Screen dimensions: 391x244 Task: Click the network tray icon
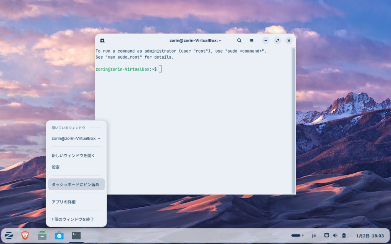[x=326, y=236]
